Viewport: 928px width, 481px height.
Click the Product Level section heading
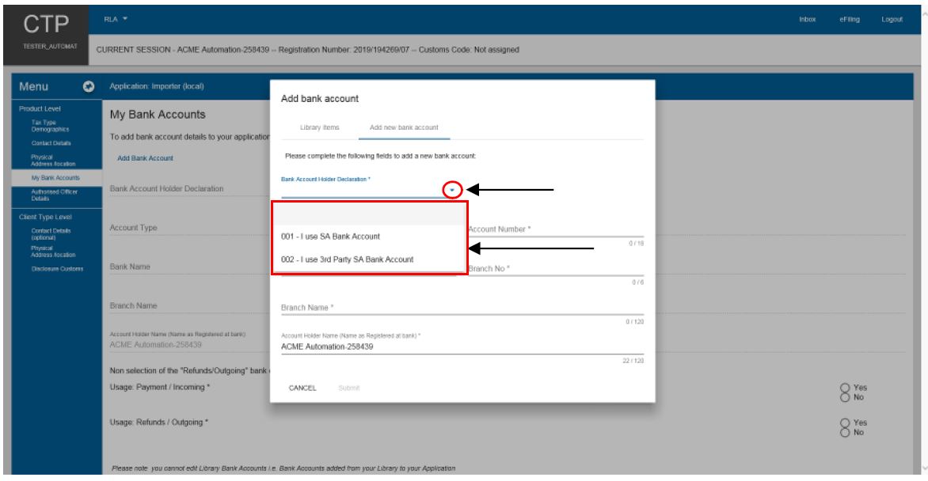pyautogui.click(x=40, y=109)
